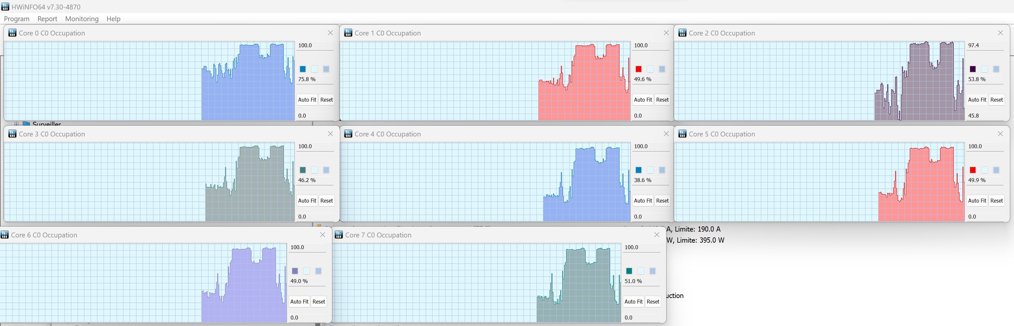Screen dimensions: 1014x326
Task: Click Reset in Core 4 graph
Action: [x=662, y=200]
